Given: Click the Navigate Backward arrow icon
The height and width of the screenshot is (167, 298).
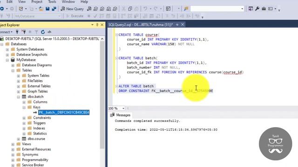Looking at the screenshot, I should tap(2, 9).
